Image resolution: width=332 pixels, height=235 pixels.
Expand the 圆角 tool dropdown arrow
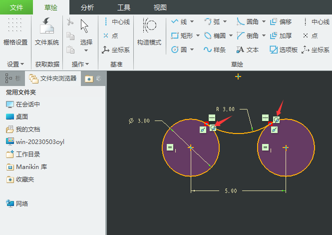264,21
